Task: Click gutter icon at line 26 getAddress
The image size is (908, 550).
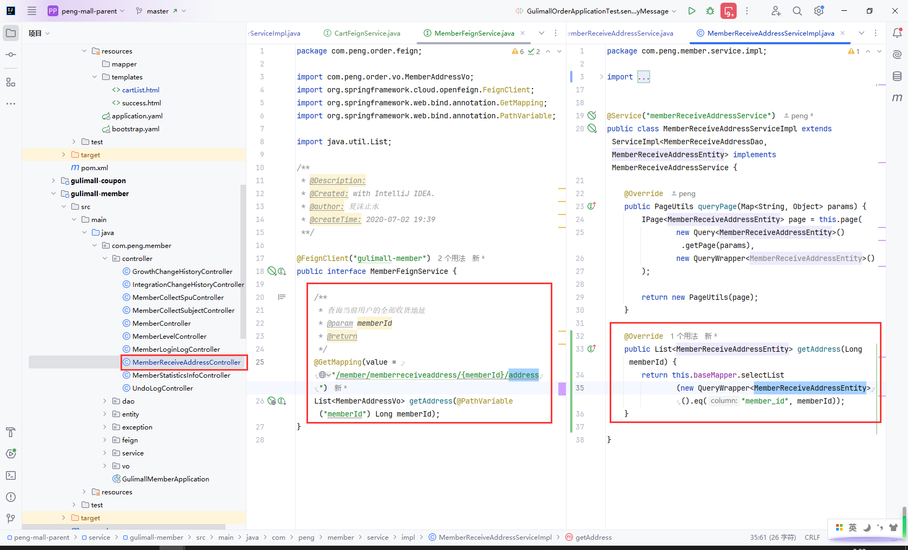Action: 282,401
